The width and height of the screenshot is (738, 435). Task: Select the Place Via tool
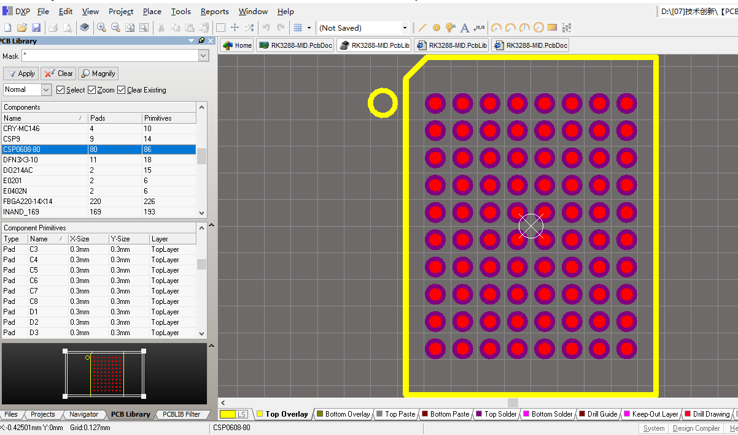click(x=451, y=28)
